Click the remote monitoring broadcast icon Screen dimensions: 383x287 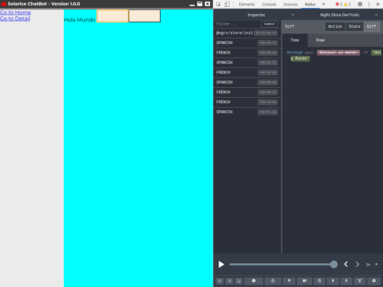click(x=360, y=281)
